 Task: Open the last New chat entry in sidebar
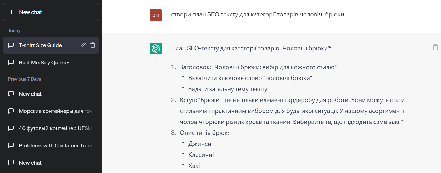click(30, 163)
